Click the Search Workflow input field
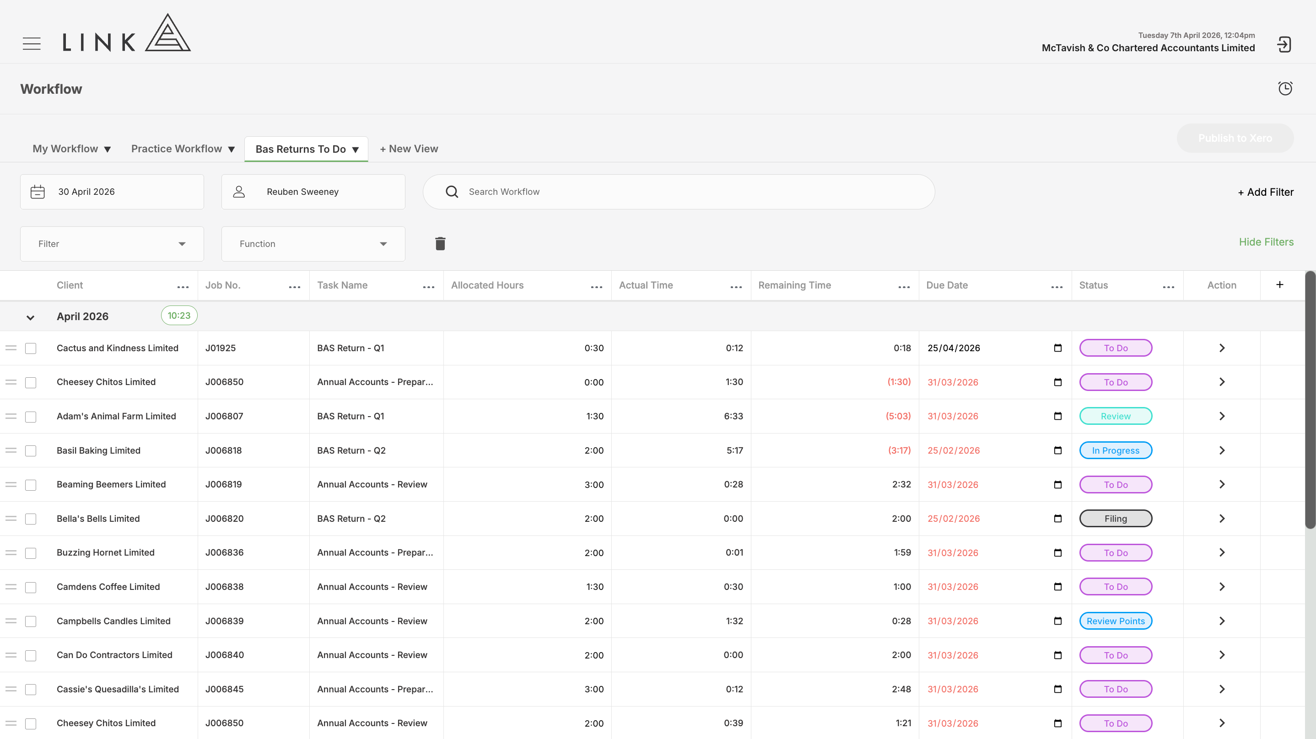Image resolution: width=1316 pixels, height=739 pixels. 679,192
